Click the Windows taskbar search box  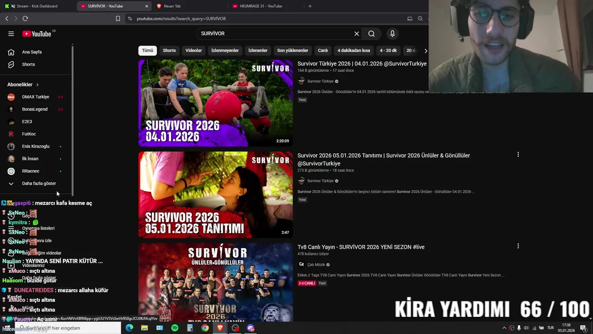(69, 328)
